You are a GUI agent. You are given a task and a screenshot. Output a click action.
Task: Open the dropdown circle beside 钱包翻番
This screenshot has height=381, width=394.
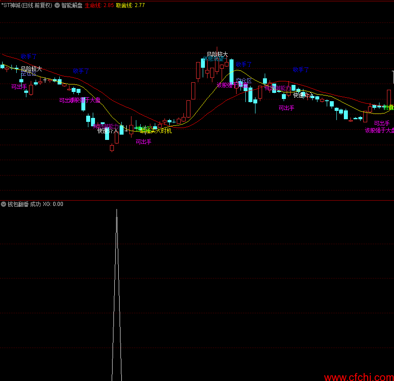[x=4, y=204]
